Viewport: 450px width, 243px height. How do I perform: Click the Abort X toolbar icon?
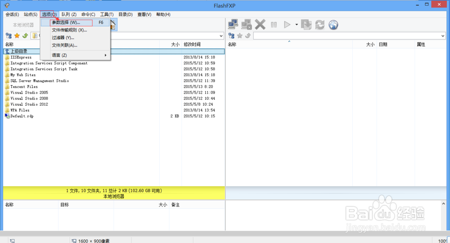coord(260,25)
